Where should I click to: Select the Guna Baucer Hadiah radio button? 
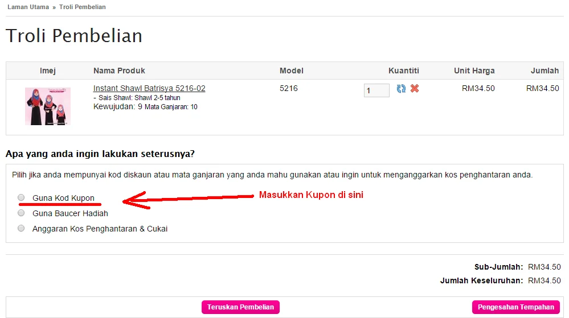(21, 213)
